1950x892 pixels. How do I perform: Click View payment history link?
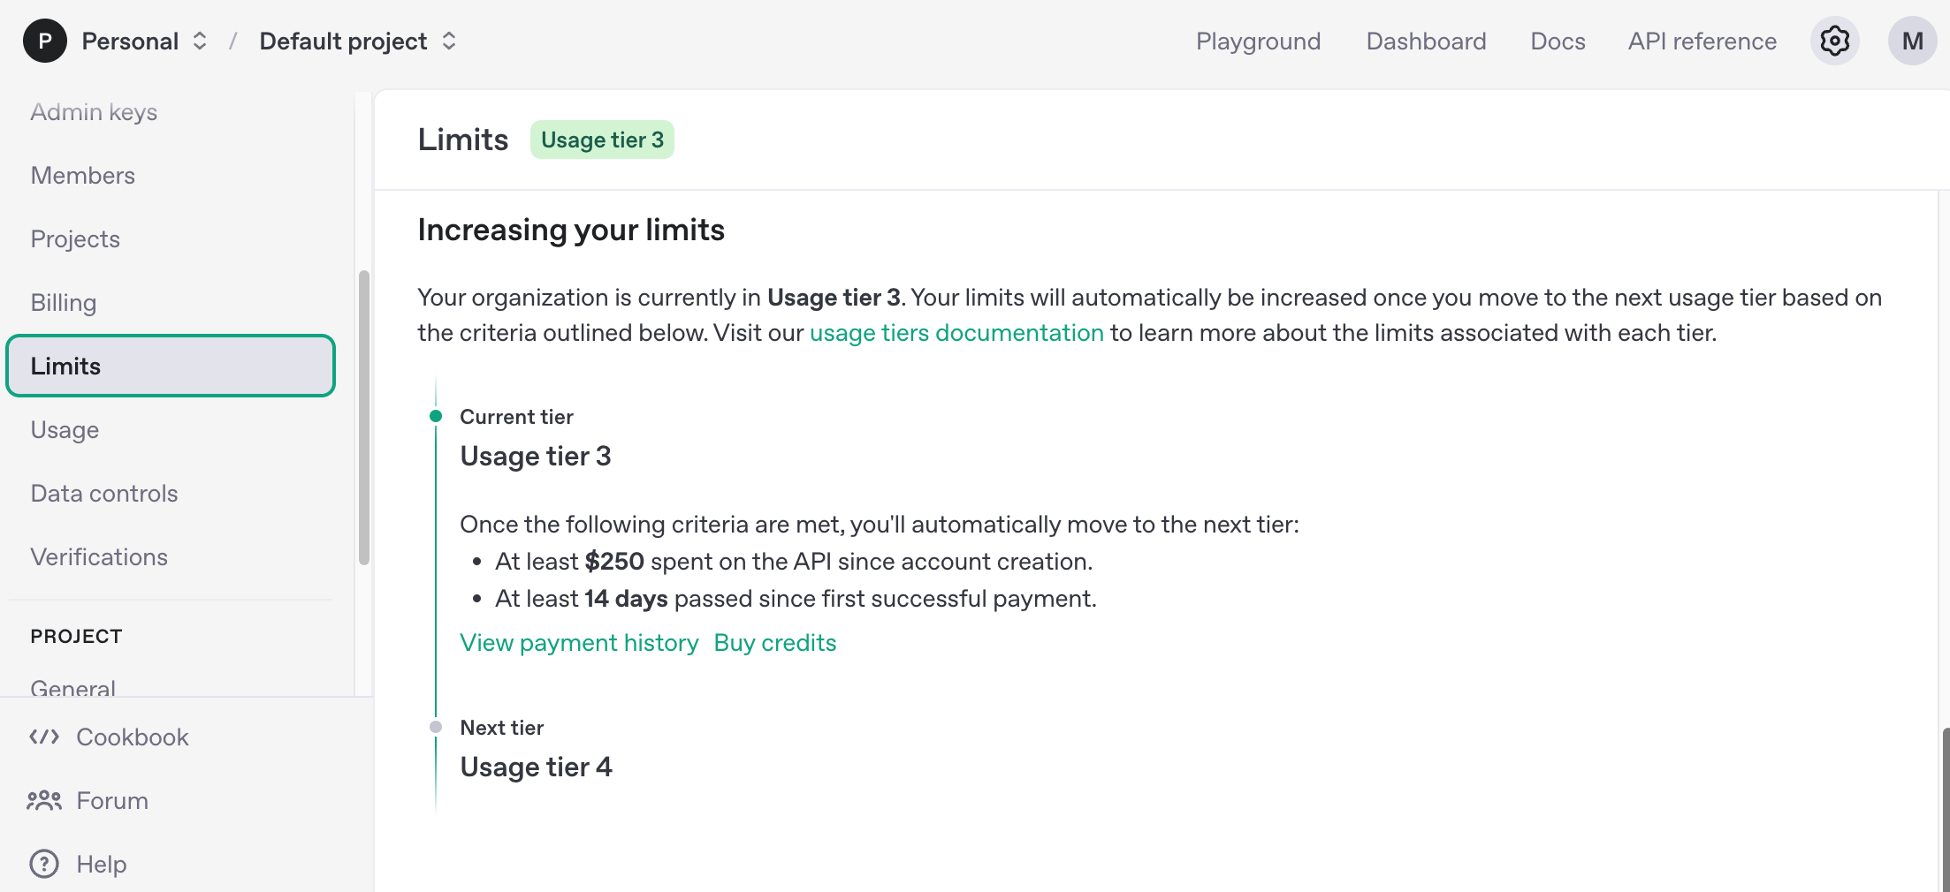click(x=579, y=643)
